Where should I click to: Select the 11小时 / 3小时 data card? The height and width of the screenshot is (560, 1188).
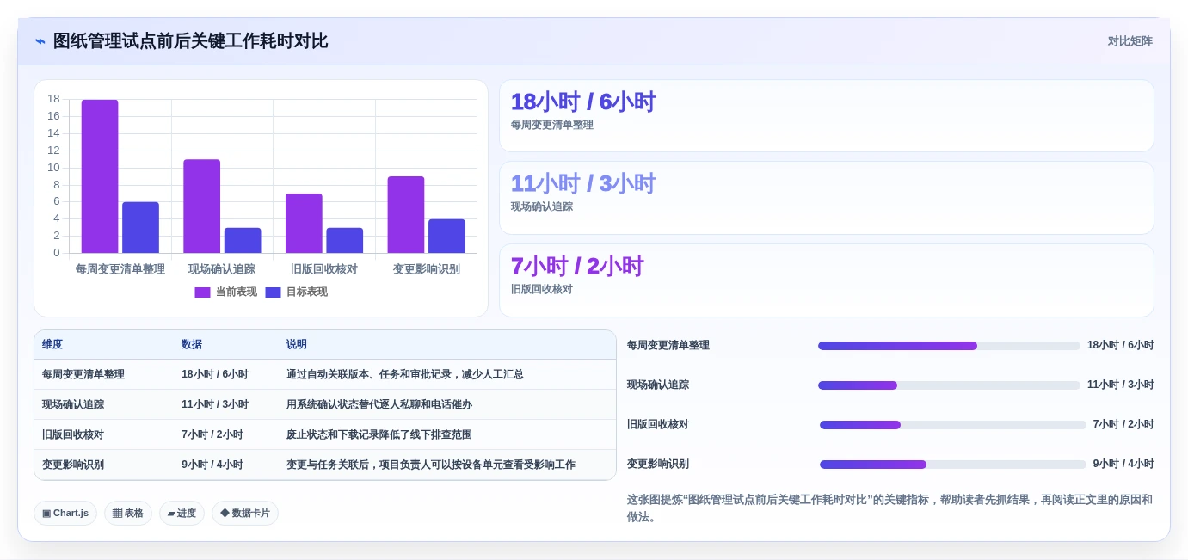tap(827, 198)
